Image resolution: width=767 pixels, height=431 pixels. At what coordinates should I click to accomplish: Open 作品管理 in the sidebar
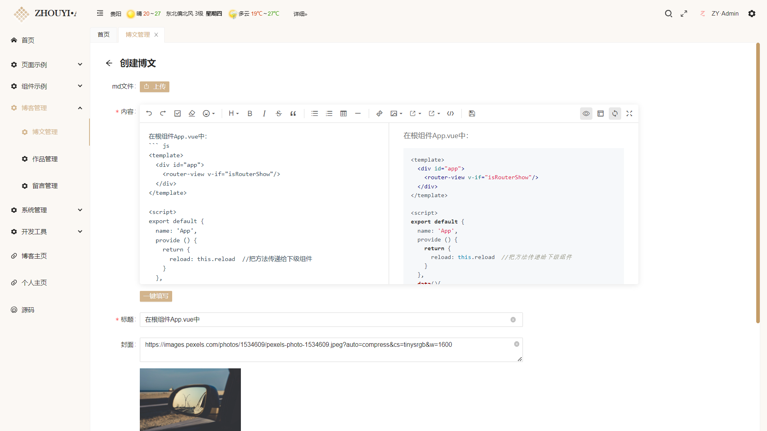click(45, 159)
